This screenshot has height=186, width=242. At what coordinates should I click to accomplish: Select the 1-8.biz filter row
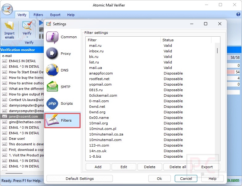click(150, 157)
